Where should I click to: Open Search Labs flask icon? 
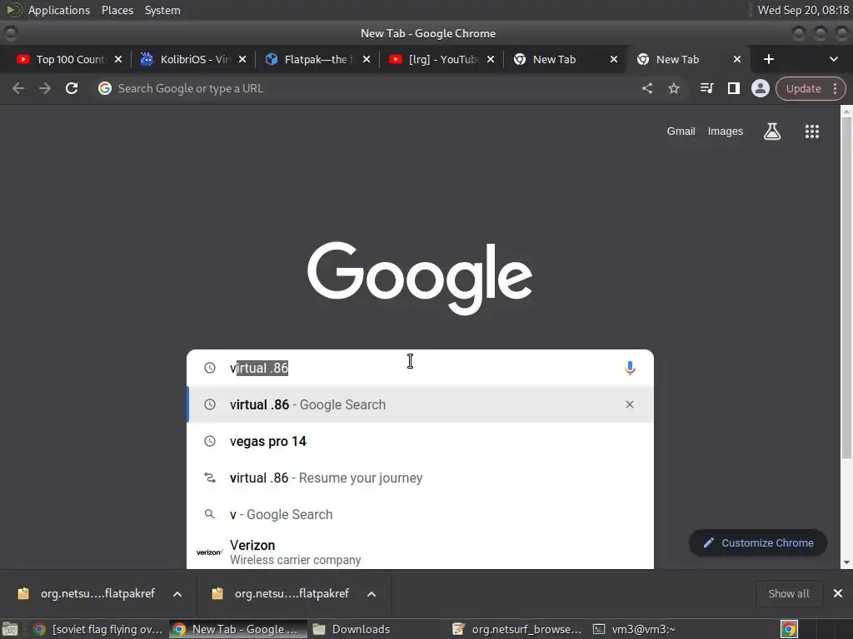tap(772, 131)
